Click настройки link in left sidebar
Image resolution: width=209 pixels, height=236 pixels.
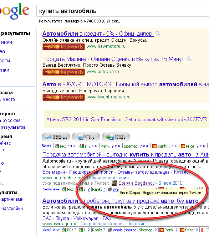(x=12, y=209)
